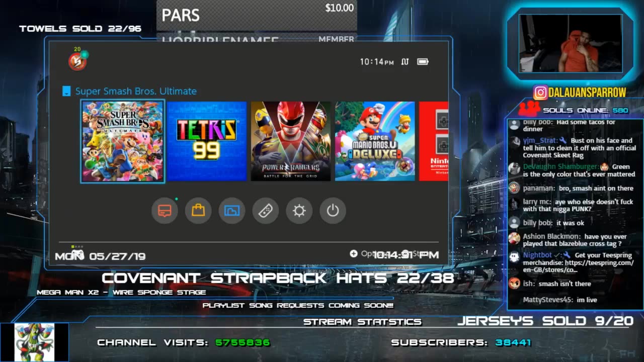The image size is (644, 362).
Task: Click the MON 05/27/19 date text
Action: 100,256
